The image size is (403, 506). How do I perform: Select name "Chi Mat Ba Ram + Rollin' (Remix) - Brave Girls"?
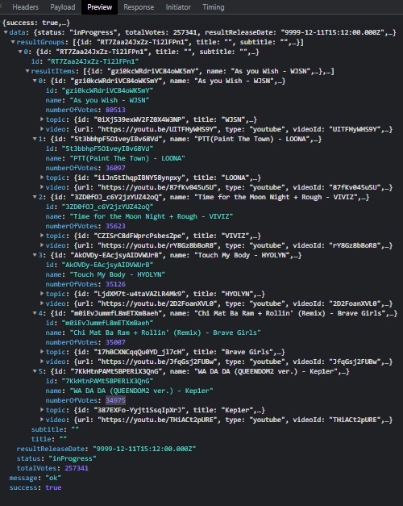[x=165, y=332]
